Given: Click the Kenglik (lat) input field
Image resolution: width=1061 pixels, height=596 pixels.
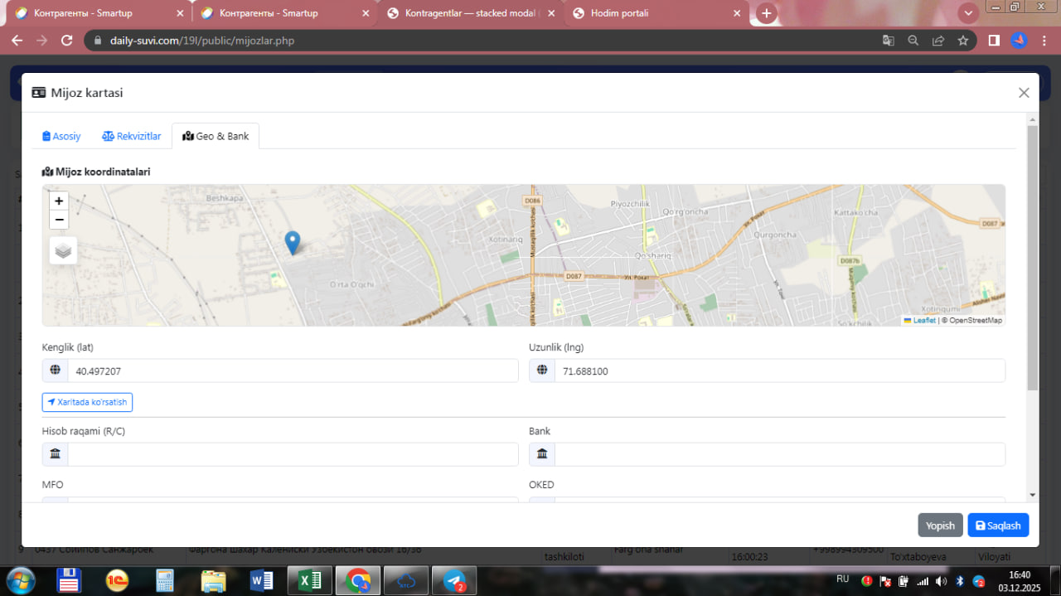Looking at the screenshot, I should [x=293, y=371].
